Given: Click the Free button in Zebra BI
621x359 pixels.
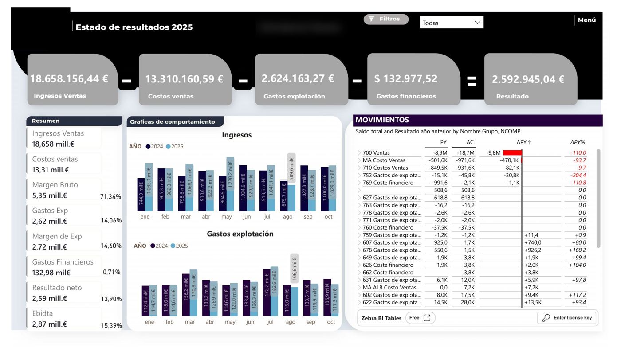Looking at the screenshot, I should tap(420, 318).
